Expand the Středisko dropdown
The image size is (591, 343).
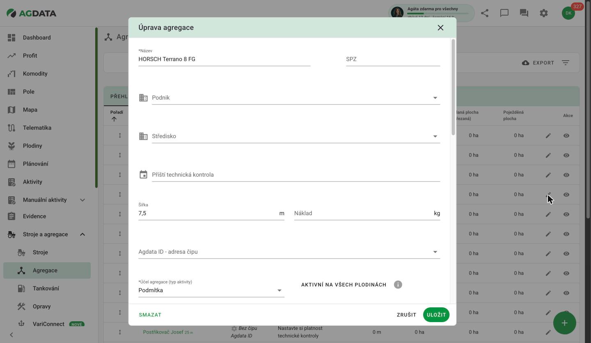(x=296, y=136)
